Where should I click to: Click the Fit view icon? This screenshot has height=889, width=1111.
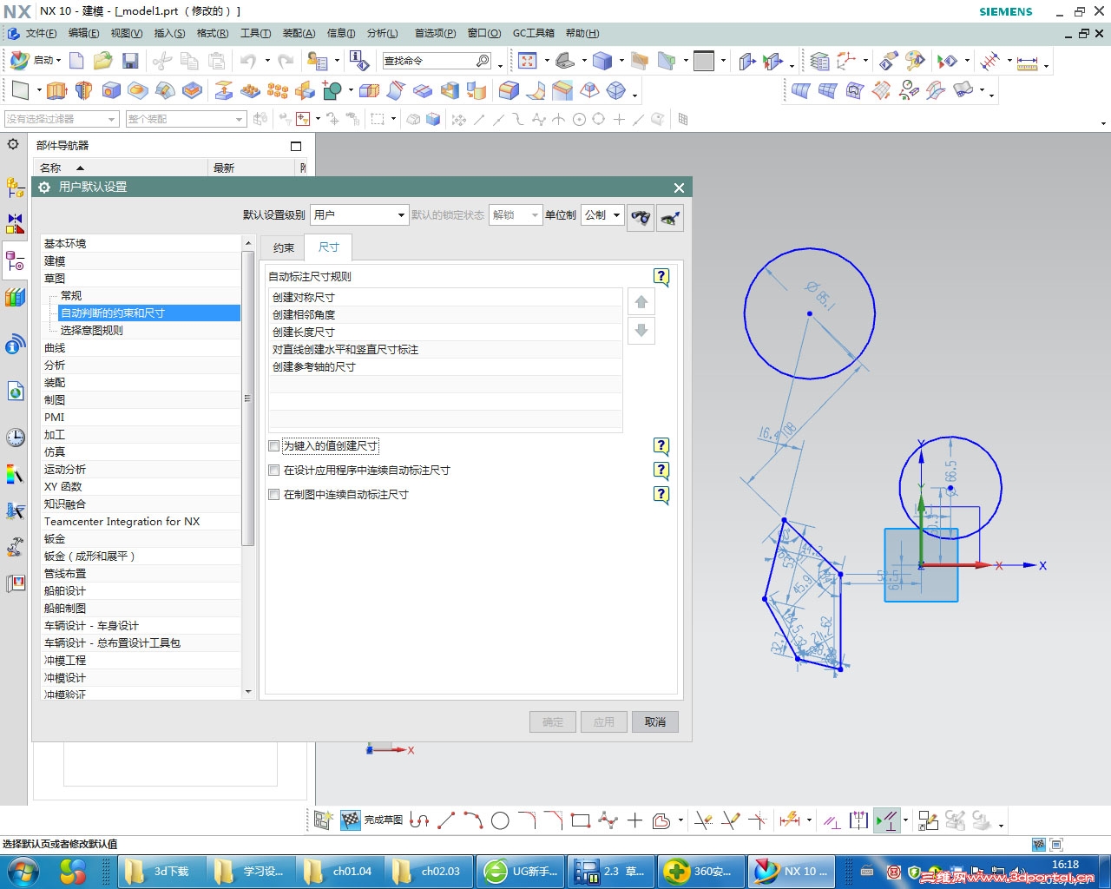pos(527,61)
